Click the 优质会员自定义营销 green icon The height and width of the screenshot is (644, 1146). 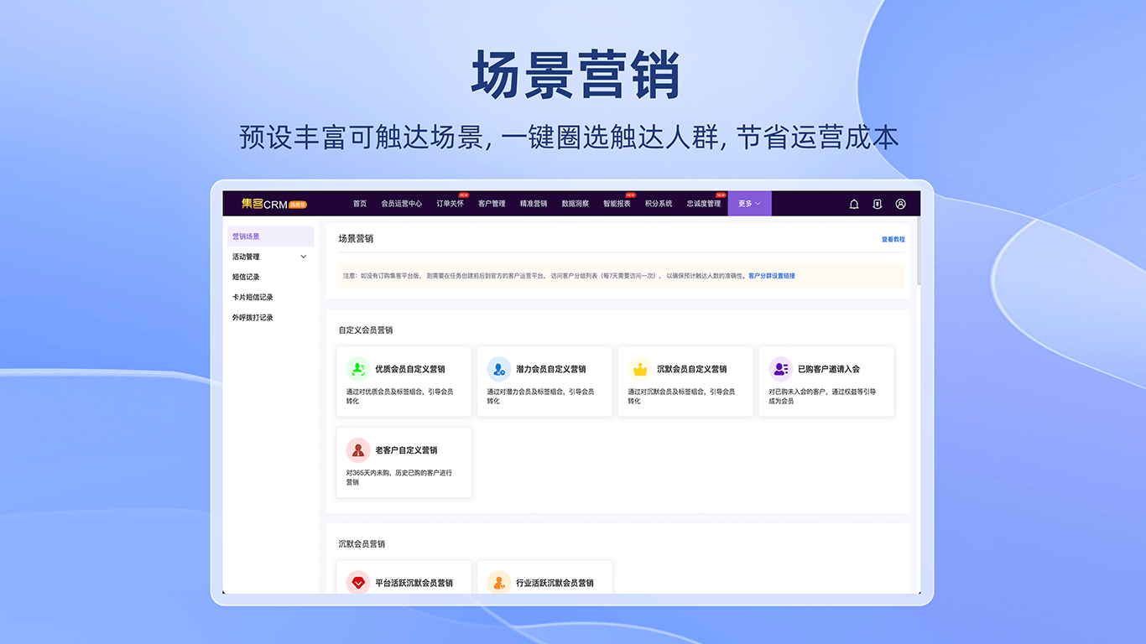[358, 369]
